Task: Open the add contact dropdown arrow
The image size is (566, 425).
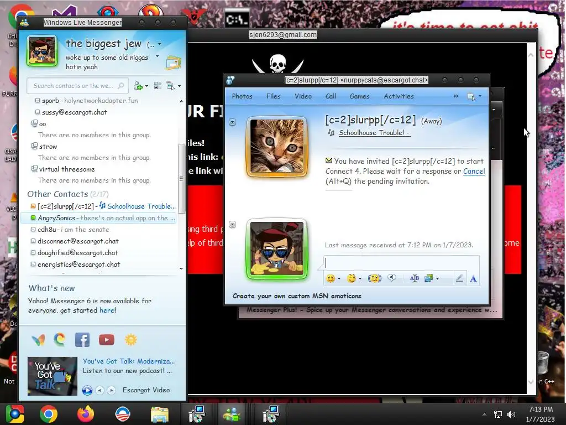Action: tap(146, 86)
